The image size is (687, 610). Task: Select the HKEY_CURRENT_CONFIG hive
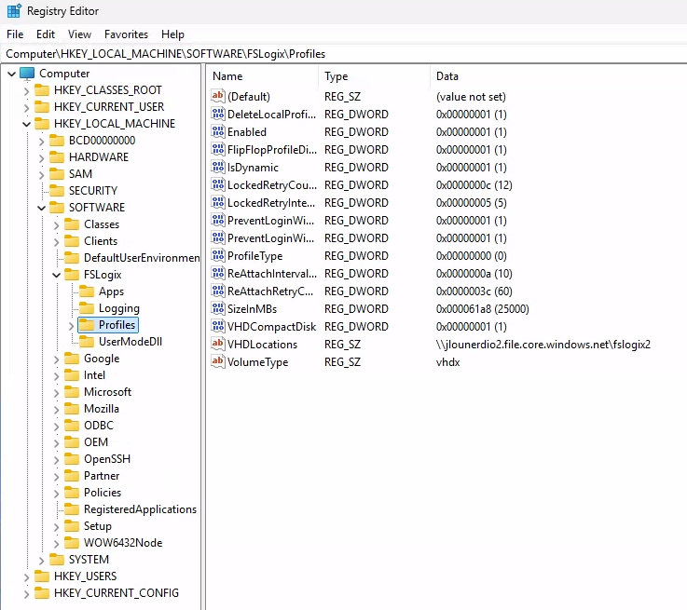click(x=117, y=593)
